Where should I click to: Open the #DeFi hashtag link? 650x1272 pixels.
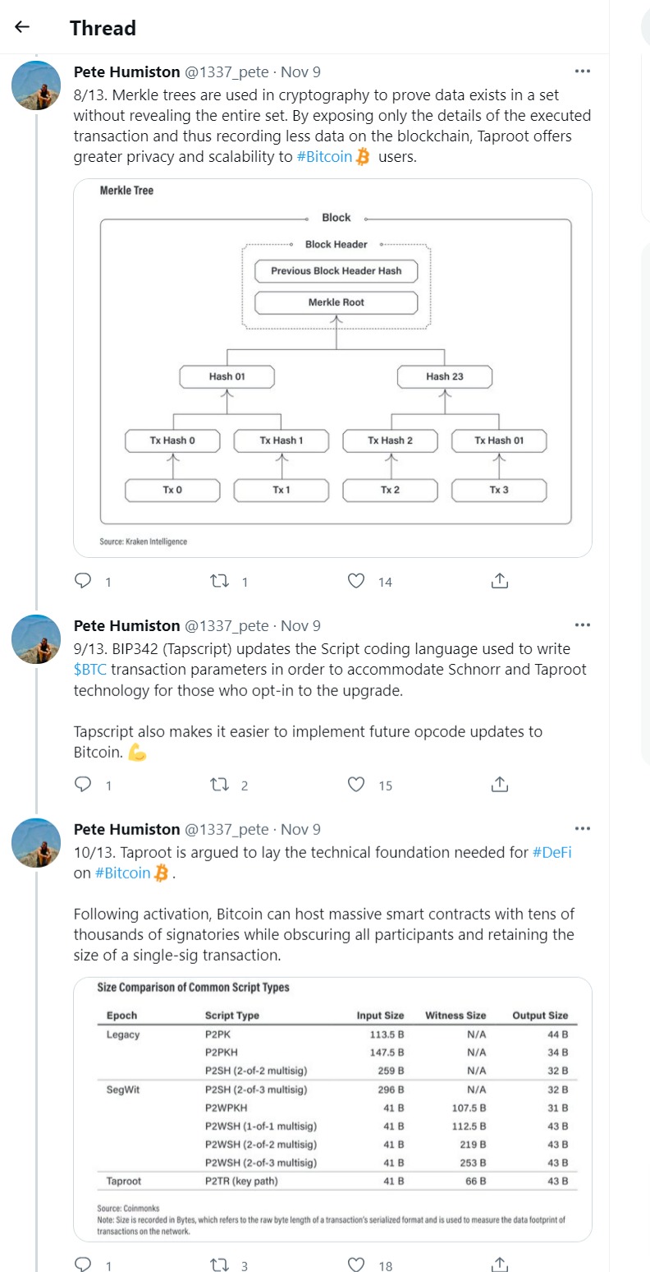click(552, 852)
